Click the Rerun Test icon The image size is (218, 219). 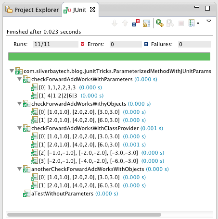tap(160, 23)
